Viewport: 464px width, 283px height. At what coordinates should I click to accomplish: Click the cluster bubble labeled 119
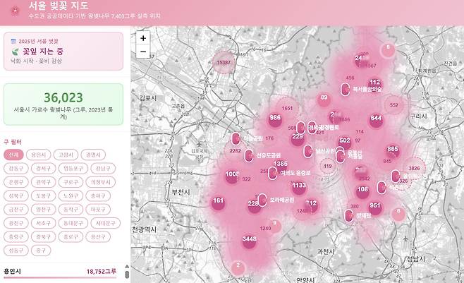327,166
